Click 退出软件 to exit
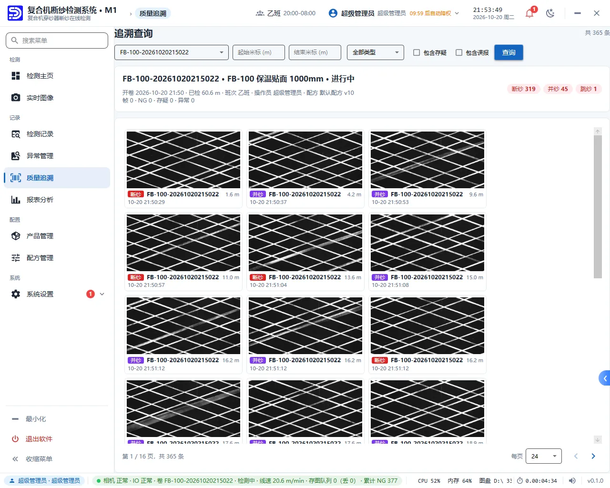 (x=57, y=439)
